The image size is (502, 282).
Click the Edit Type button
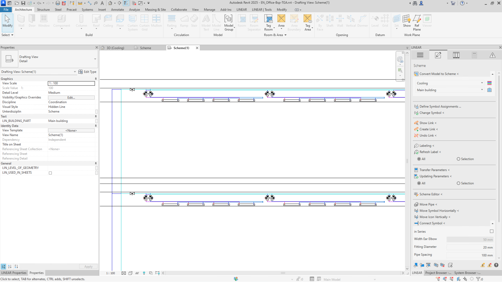87,72
